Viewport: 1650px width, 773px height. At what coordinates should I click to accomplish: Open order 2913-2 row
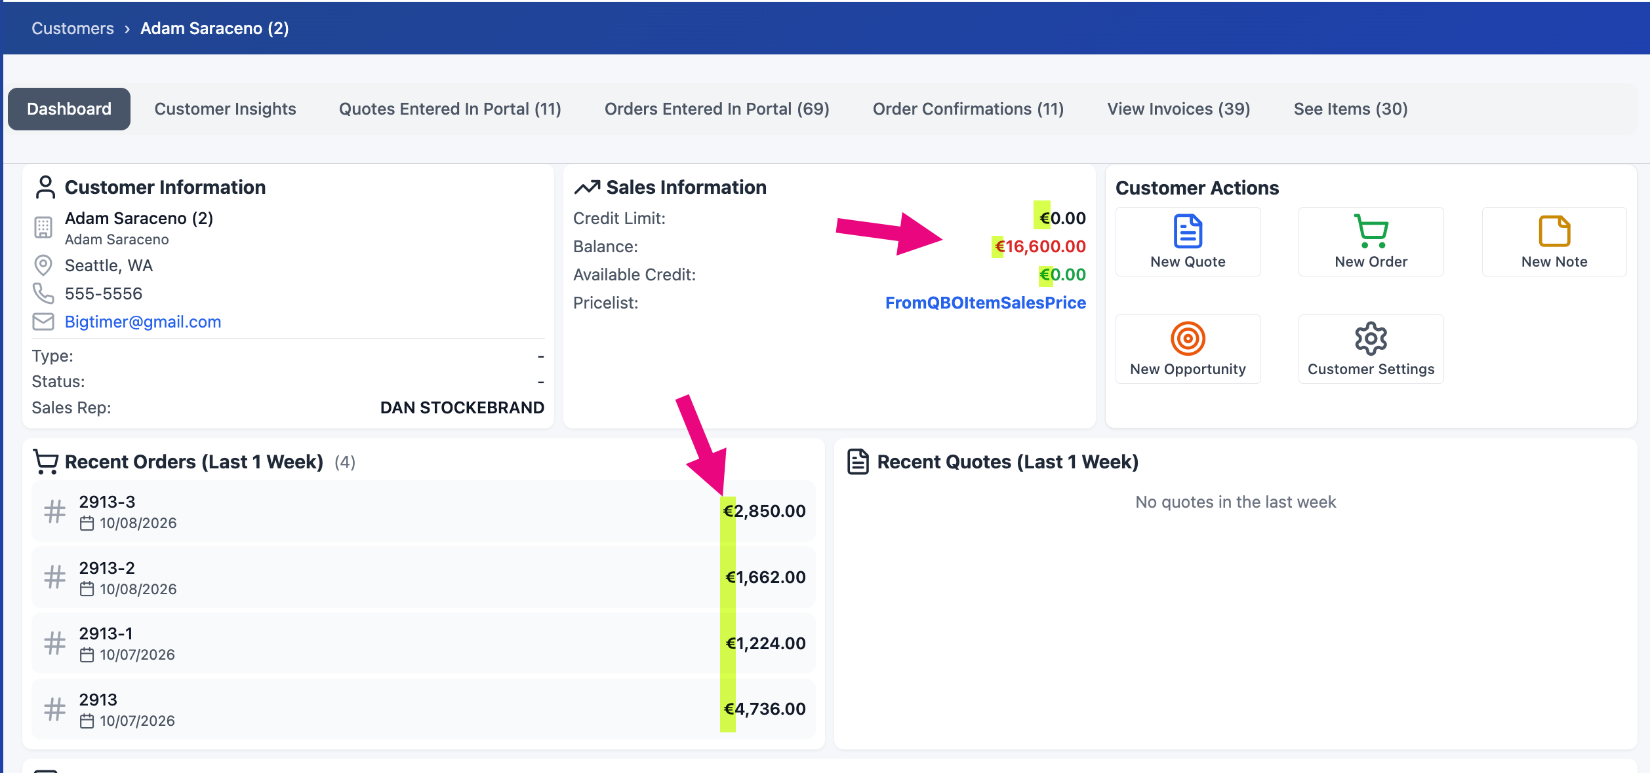click(x=423, y=577)
